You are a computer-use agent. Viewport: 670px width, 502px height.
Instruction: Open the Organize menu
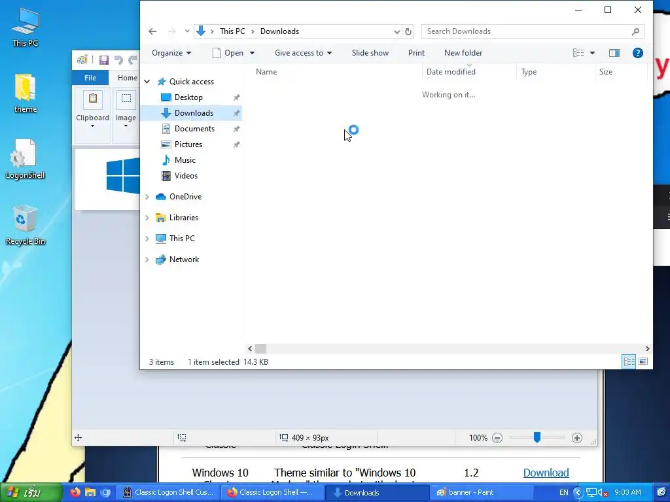click(x=171, y=53)
